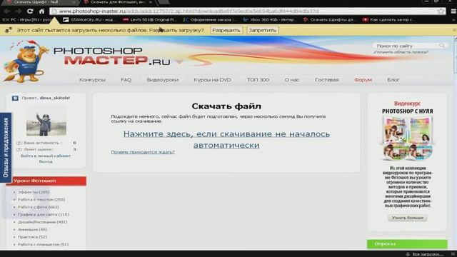Click the Узнать больше button
The image size is (457, 257).
(408, 218)
